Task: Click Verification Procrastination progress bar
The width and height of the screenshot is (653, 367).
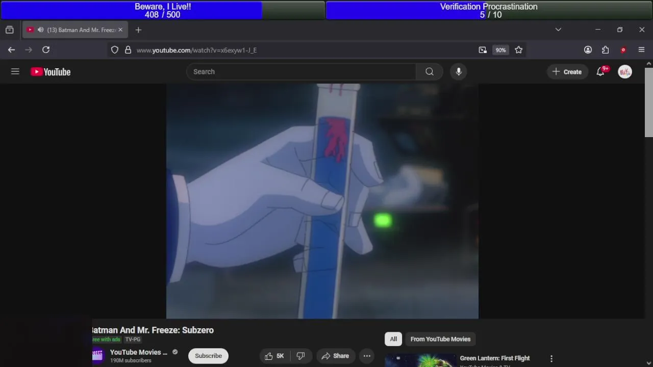Action: tap(489, 10)
